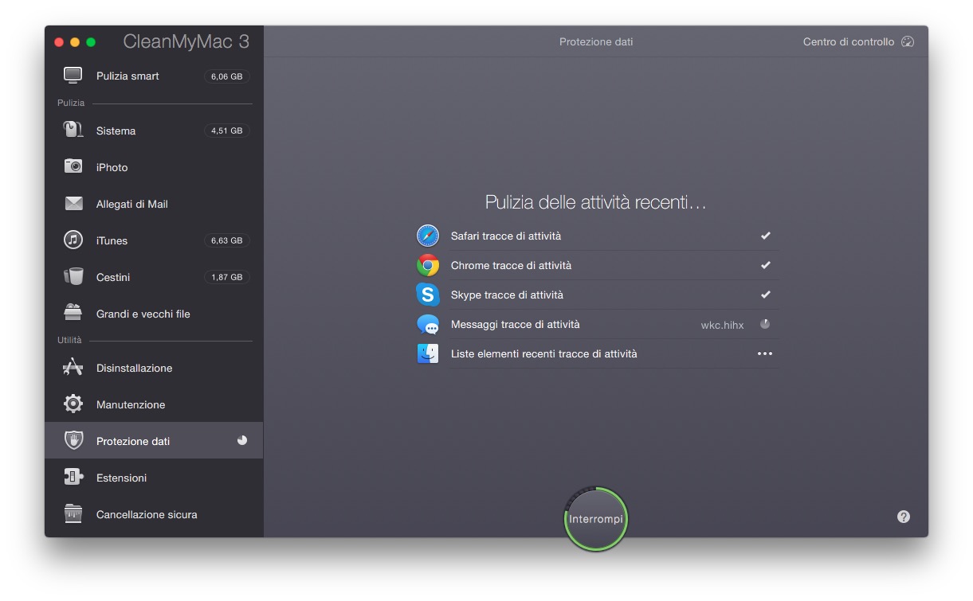The height and width of the screenshot is (601, 973).
Task: Stop cleaning with the Interrompi button
Action: [x=596, y=519]
